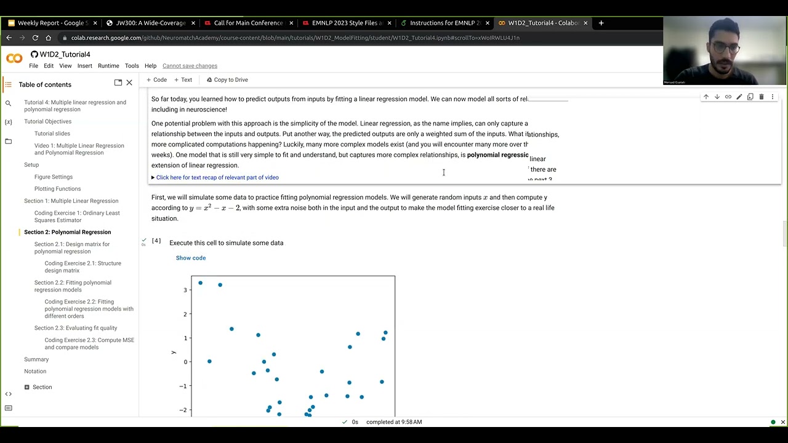Pop out Table of contents into new tab
This screenshot has width=788, height=443.
tap(118, 82)
